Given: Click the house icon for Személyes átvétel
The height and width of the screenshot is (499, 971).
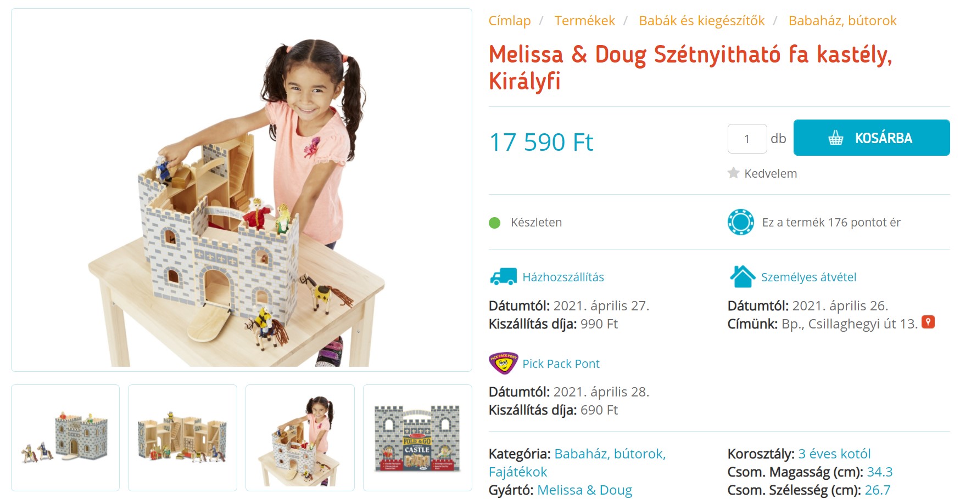Looking at the screenshot, I should (743, 276).
